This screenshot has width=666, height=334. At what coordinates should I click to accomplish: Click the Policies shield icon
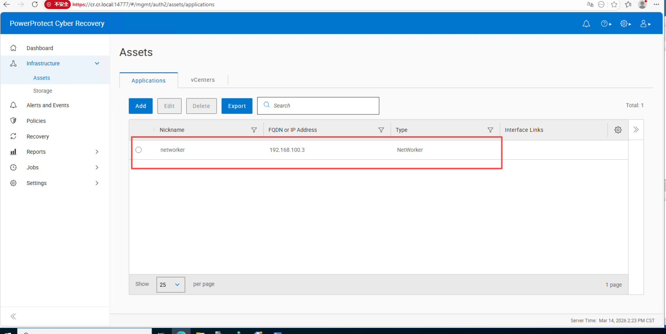[x=13, y=121]
